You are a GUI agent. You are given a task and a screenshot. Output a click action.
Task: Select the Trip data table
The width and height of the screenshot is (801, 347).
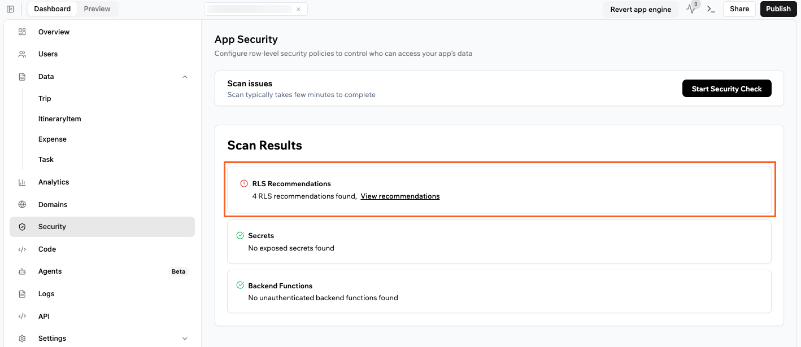pos(45,98)
